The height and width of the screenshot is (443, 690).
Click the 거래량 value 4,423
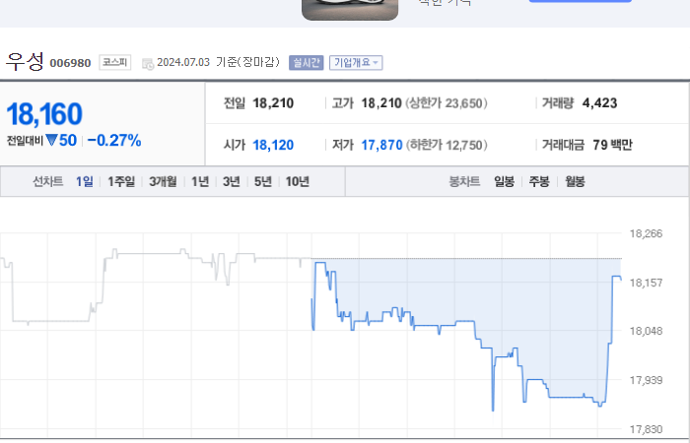pyautogui.click(x=599, y=103)
